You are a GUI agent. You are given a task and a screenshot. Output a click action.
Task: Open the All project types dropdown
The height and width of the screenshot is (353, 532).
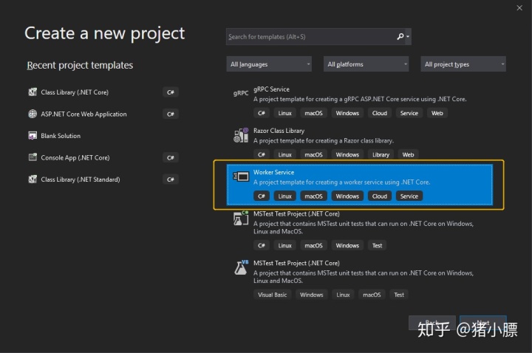[x=463, y=64]
